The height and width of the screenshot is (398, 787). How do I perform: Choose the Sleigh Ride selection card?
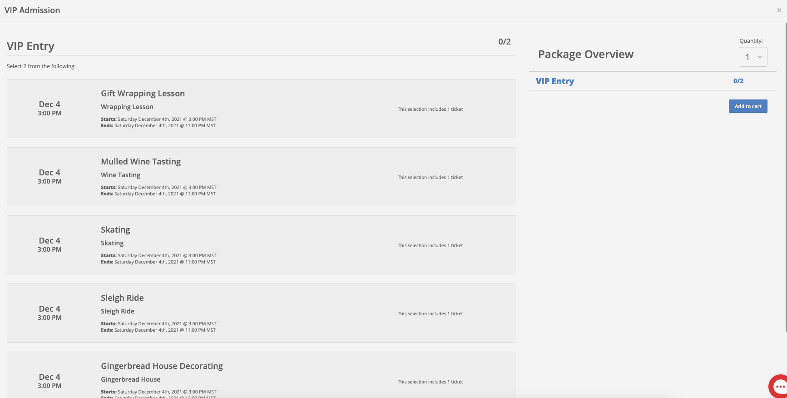[261, 313]
